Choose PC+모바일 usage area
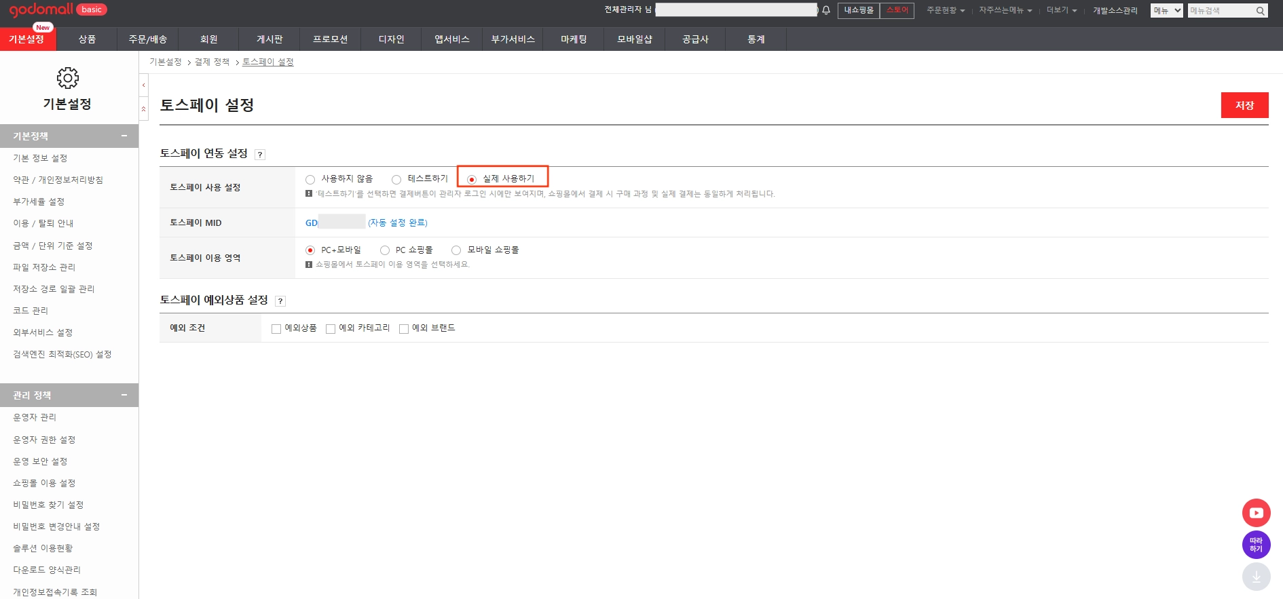The width and height of the screenshot is (1283, 599). coord(310,250)
